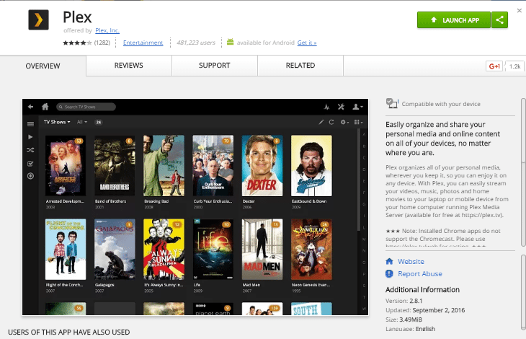Screen dimensions: 526x339
Task: Select the Galapagos poster
Action: click(115, 250)
